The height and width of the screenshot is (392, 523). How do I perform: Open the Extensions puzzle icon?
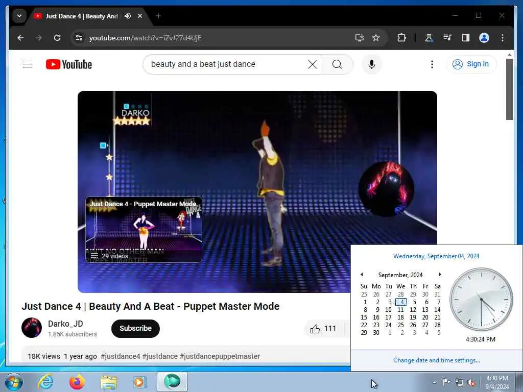(x=401, y=38)
